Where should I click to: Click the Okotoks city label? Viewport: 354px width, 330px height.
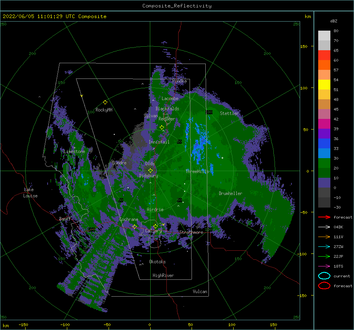(x=158, y=262)
